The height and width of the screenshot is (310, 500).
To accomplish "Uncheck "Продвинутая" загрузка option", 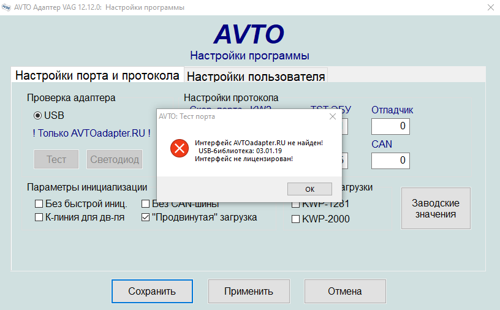I will 146,217.
